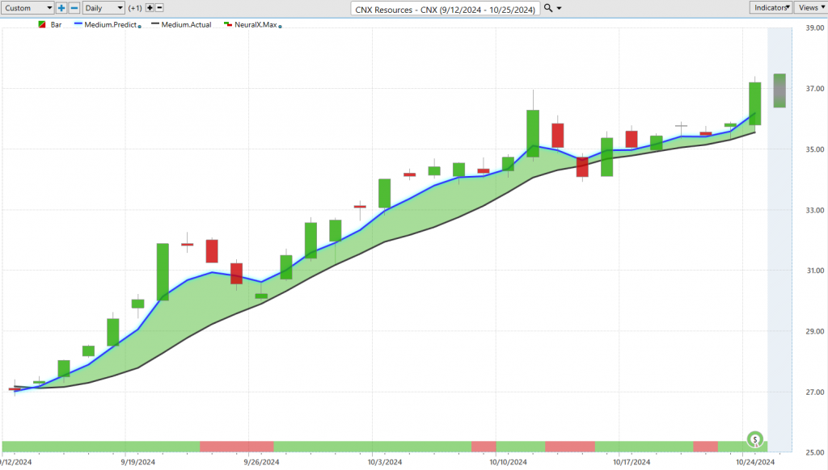Image resolution: width=828 pixels, height=470 pixels.
Task: Click the (+1) forecast offset label
Action: tap(135, 8)
